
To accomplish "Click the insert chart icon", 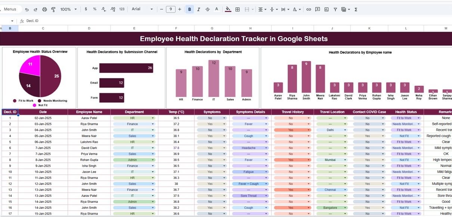I will (326, 9).
